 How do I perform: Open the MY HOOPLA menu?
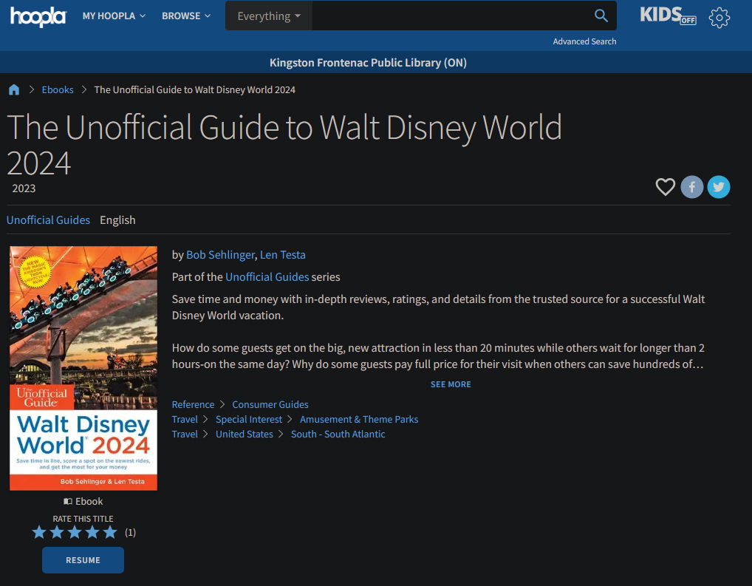(114, 16)
